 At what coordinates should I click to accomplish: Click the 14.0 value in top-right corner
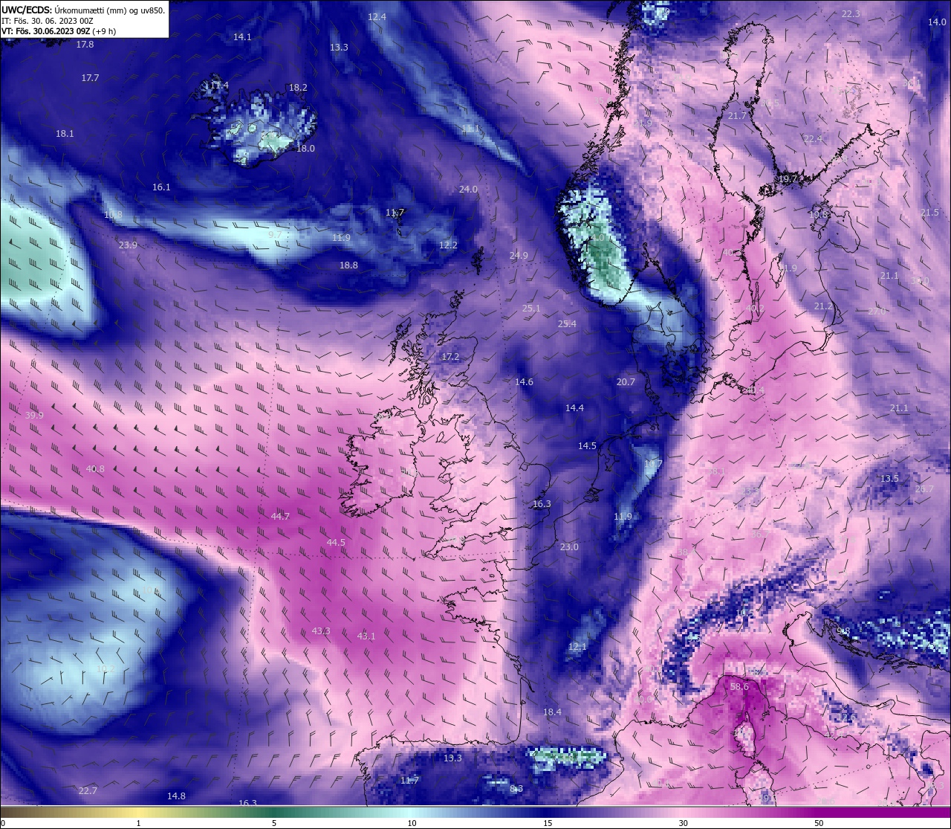click(937, 22)
